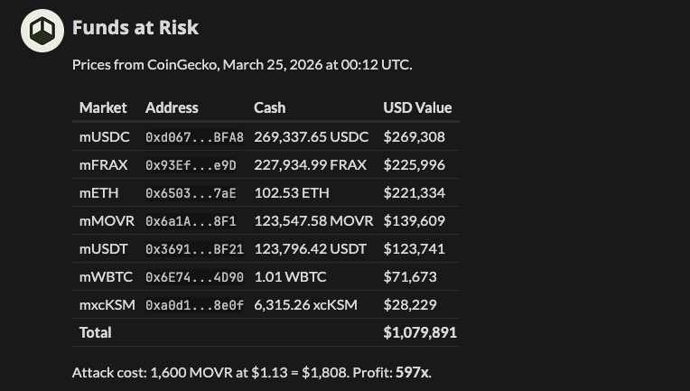Click the CoinGecko price timestamp line
The width and height of the screenshot is (690, 391).
click(242, 65)
